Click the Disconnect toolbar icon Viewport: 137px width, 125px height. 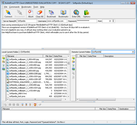point(20,14)
